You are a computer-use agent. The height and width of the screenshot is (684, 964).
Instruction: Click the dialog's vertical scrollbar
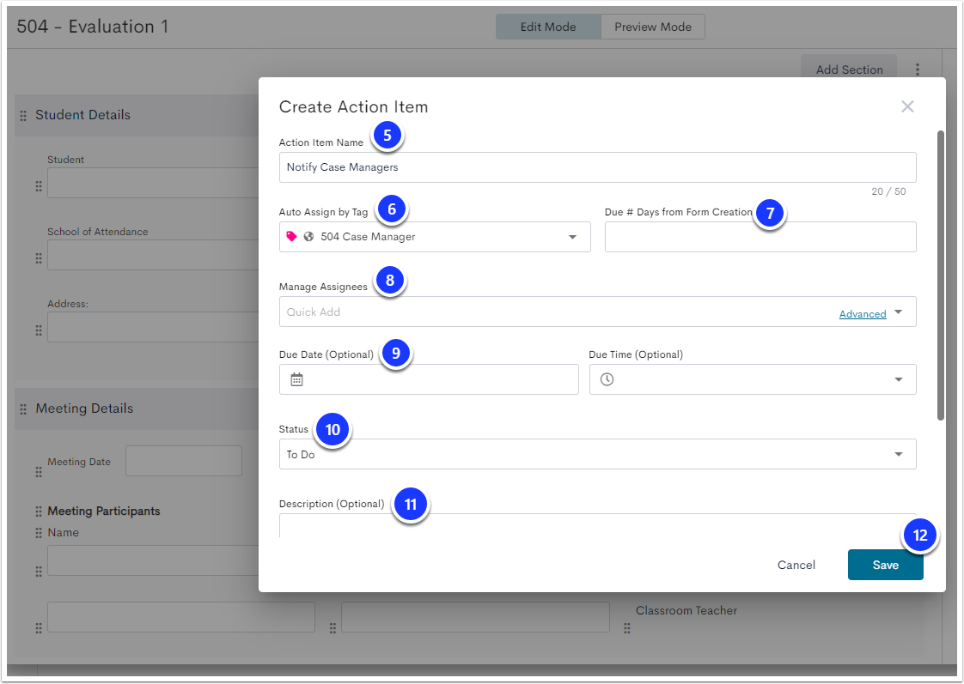coord(941,275)
